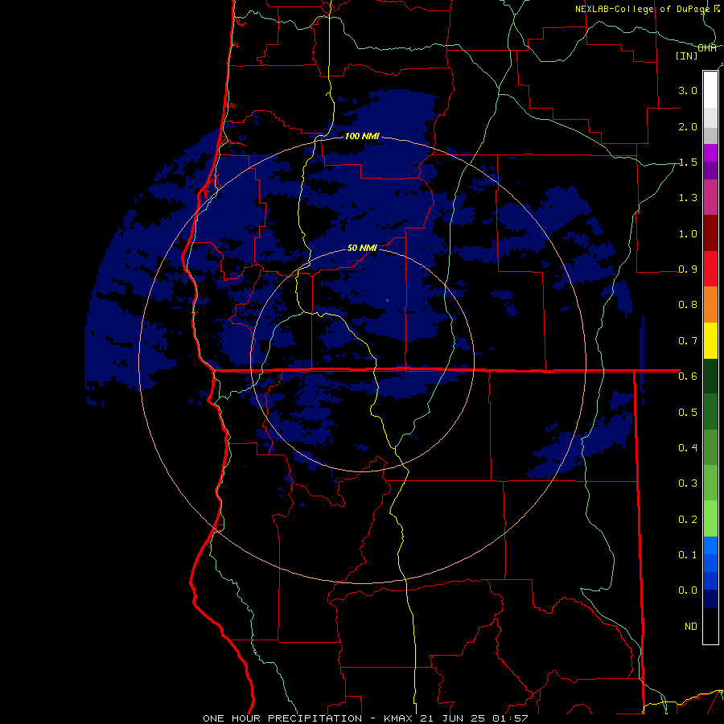Image resolution: width=724 pixels, height=724 pixels.
Task: Click the ND legend label
Action: pyautogui.click(x=691, y=626)
